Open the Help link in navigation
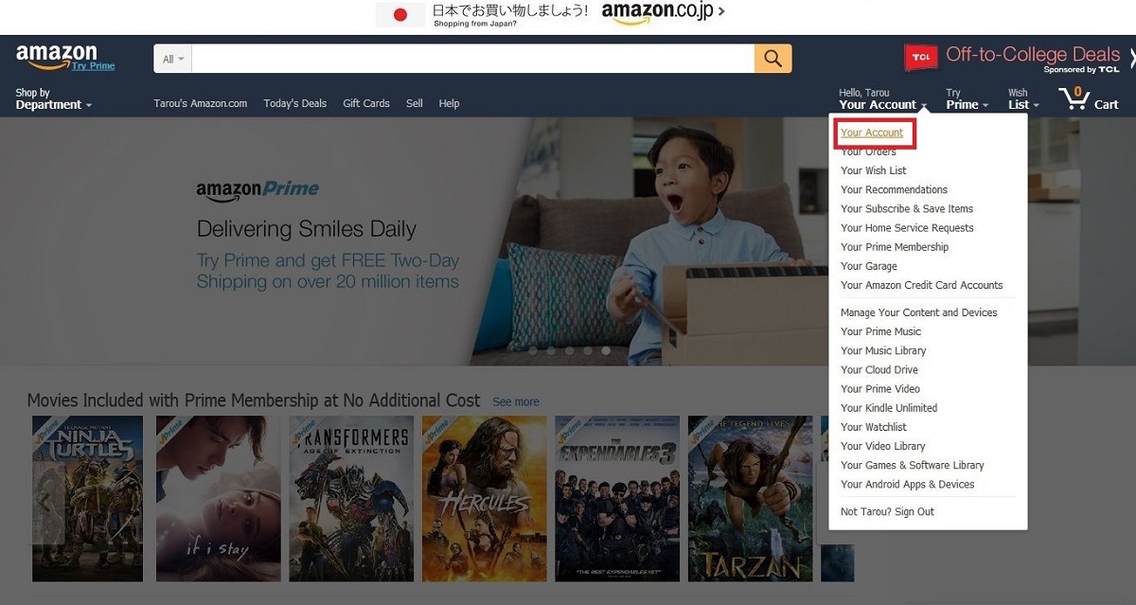This screenshot has height=605, width=1136. (449, 103)
